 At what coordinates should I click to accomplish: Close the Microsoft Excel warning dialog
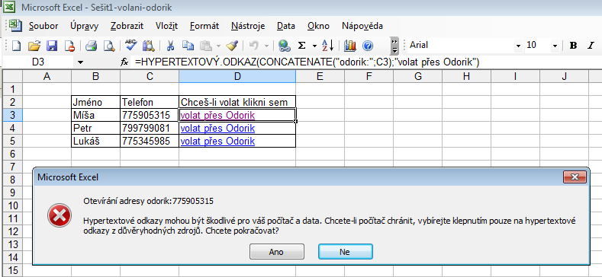click(575, 177)
